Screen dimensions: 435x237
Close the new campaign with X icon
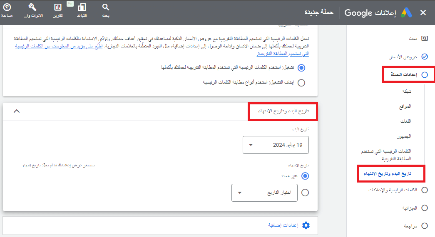tap(423, 12)
